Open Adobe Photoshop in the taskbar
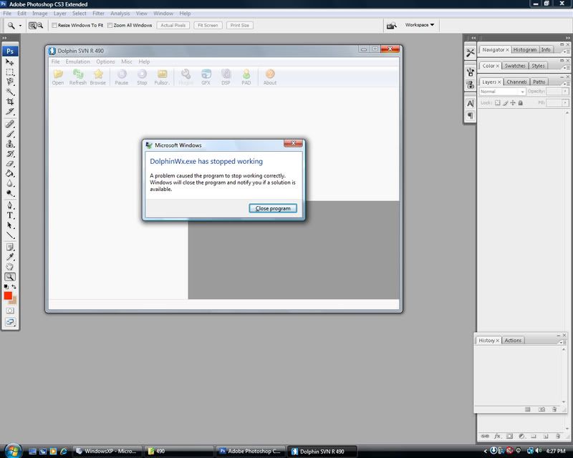Screen dimensions: 573x458 250,451
